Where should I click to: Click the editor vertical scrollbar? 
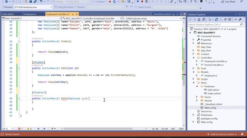184,66
